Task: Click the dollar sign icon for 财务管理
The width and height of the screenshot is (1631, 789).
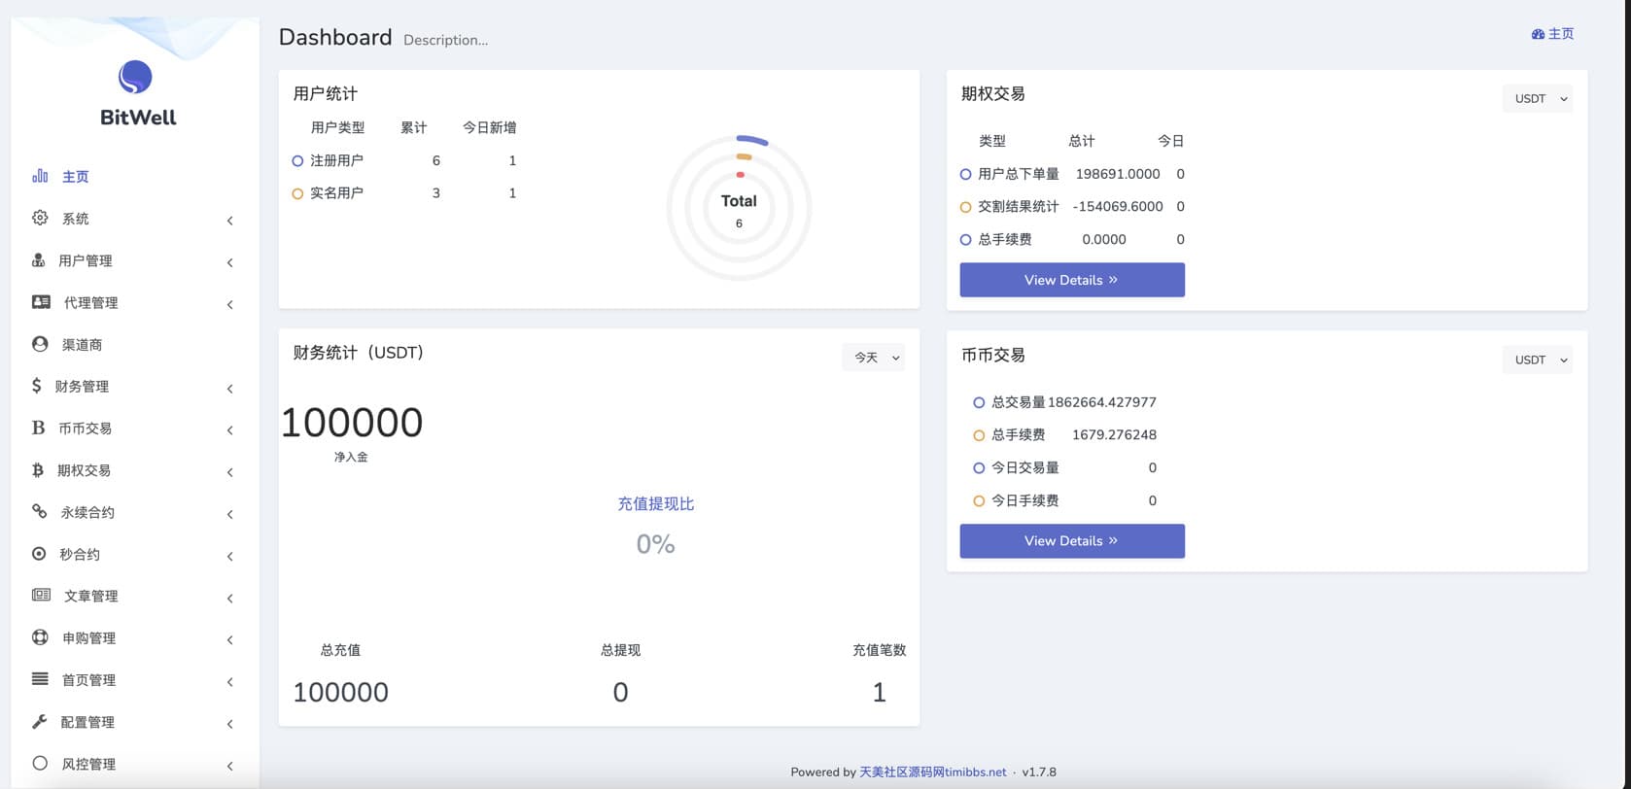Action: (36, 386)
